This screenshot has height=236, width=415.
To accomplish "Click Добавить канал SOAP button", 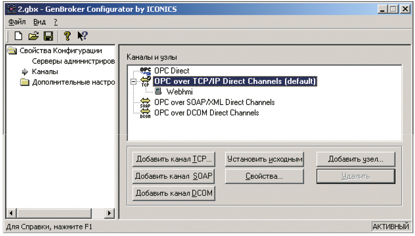I will 174,176.
